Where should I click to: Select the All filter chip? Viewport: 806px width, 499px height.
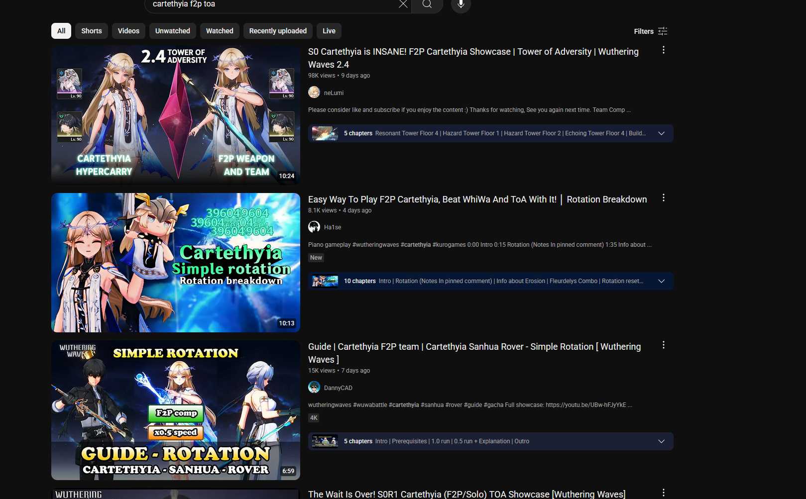pos(61,31)
